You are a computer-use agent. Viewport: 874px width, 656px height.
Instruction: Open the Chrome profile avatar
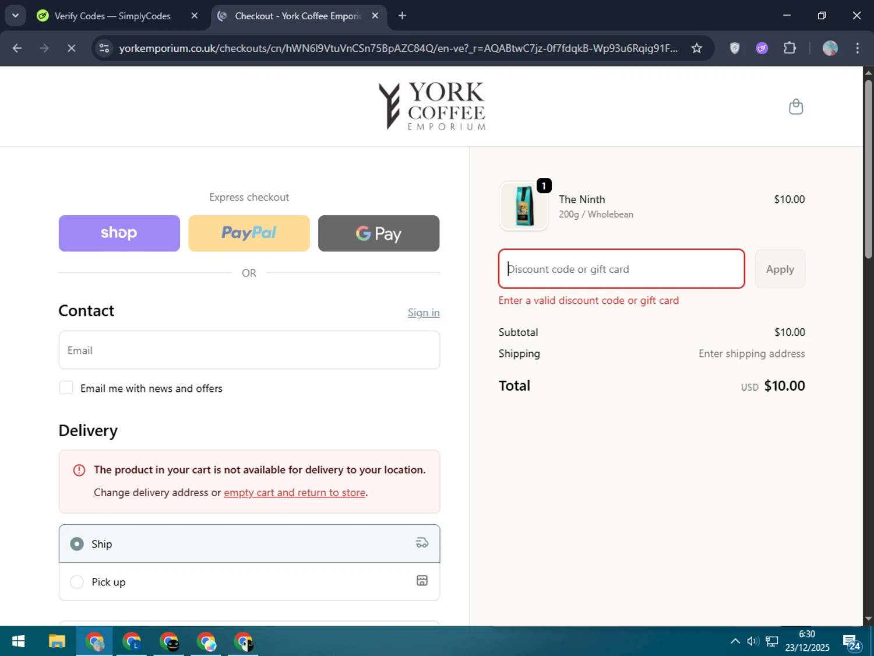coord(830,48)
